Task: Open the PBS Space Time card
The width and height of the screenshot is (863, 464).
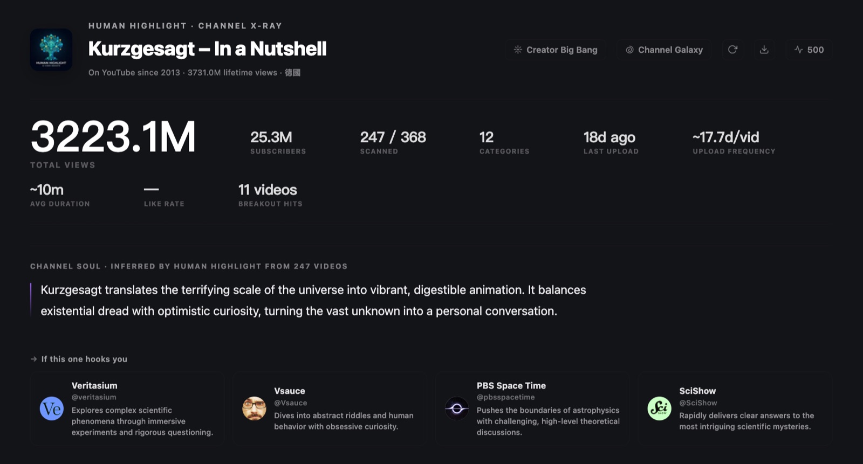Action: [x=532, y=408]
